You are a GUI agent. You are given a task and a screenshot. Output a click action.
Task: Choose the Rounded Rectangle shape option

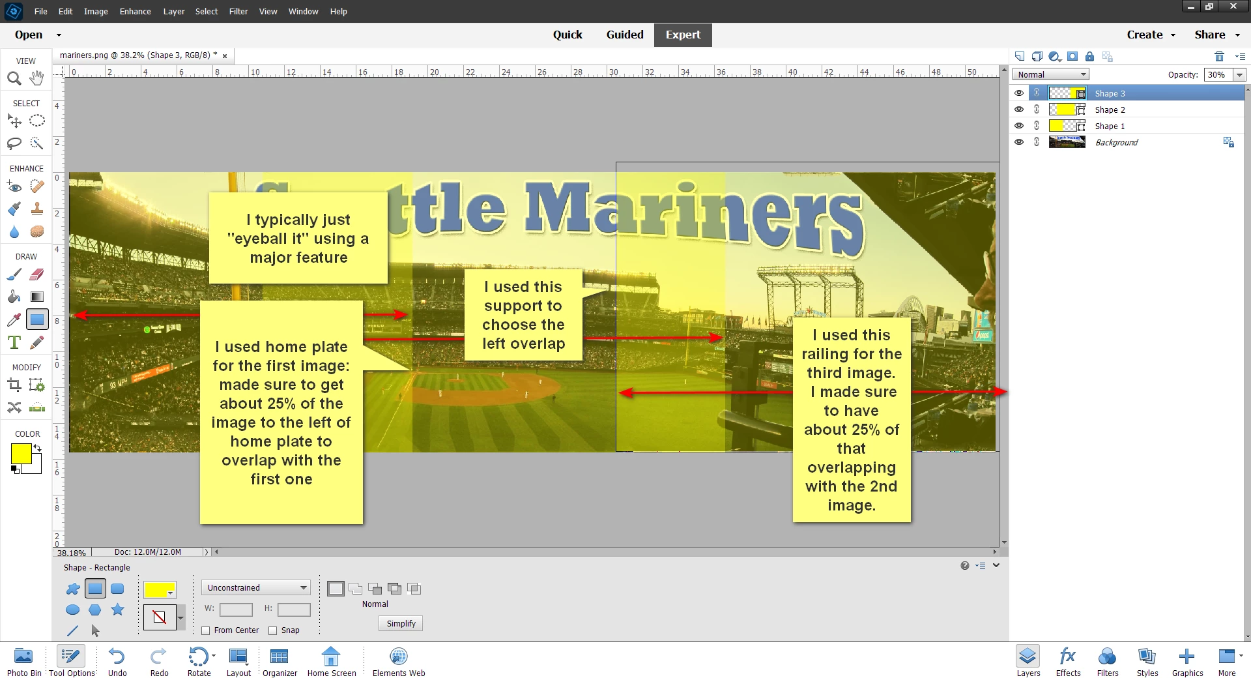point(117,589)
